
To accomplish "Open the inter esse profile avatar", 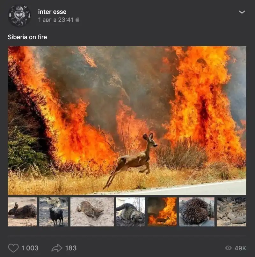I will [x=19, y=16].
